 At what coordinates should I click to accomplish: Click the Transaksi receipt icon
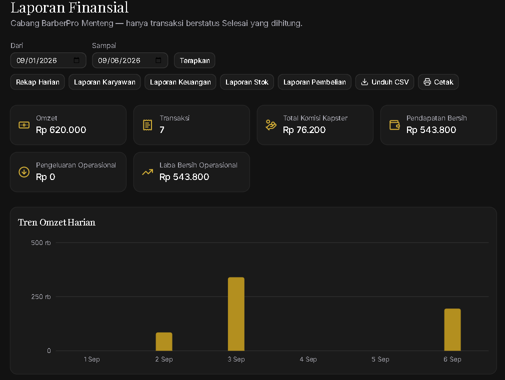click(x=147, y=125)
